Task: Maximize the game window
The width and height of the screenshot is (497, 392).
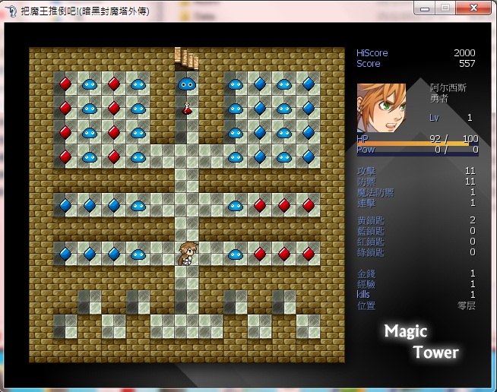Action: [445, 8]
